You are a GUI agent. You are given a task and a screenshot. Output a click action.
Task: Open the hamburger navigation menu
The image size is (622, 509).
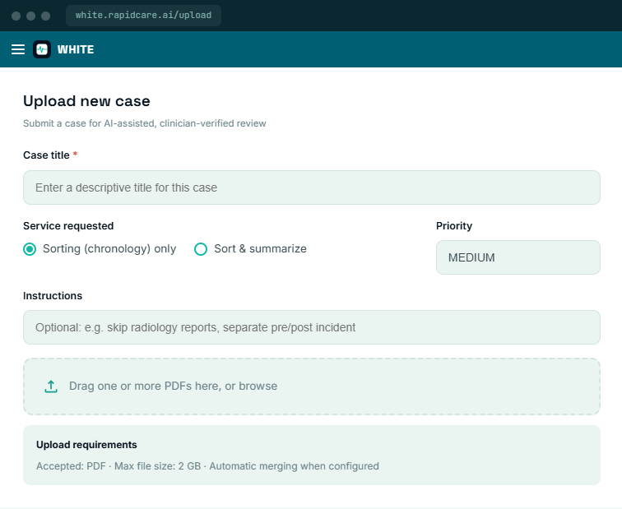point(18,49)
